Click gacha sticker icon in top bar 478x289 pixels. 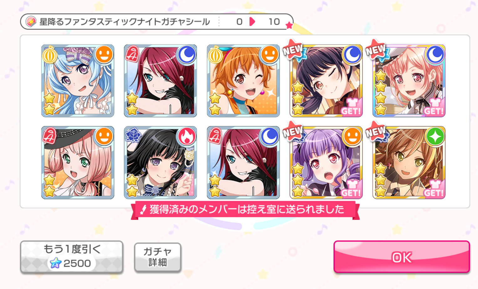click(31, 22)
